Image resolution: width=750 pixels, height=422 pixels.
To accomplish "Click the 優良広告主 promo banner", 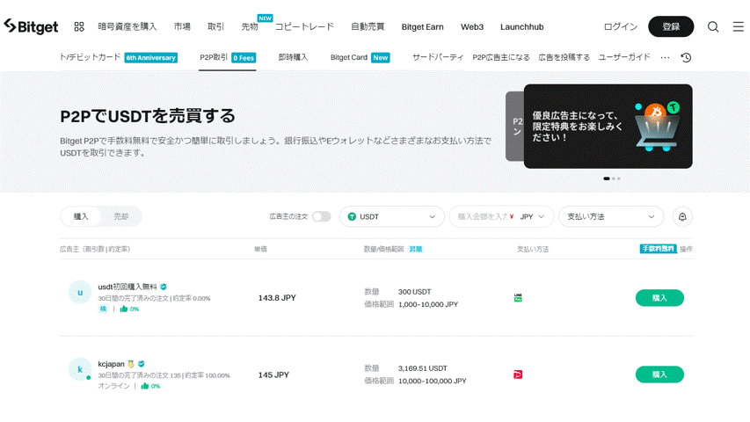I will 608,127.
